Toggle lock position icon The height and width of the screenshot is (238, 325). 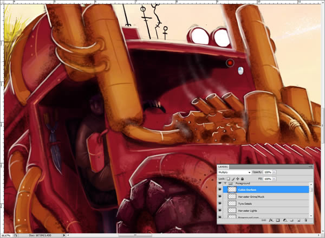(238, 179)
